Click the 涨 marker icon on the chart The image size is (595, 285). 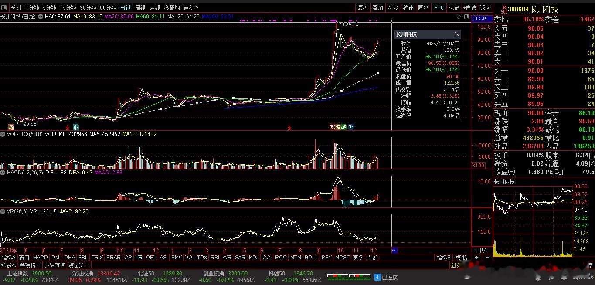(333, 127)
